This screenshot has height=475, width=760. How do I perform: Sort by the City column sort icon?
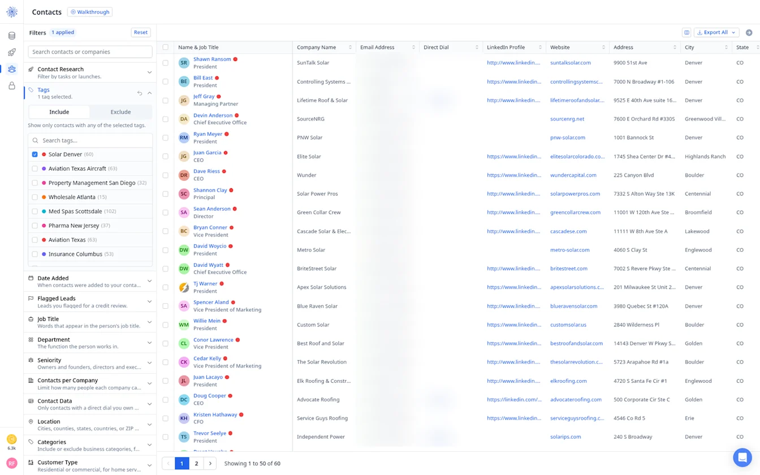(x=727, y=47)
